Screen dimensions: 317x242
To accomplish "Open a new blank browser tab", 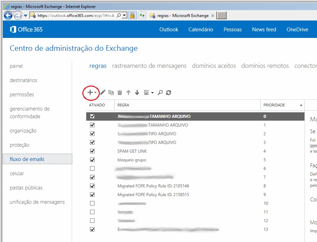I will coord(221,15).
